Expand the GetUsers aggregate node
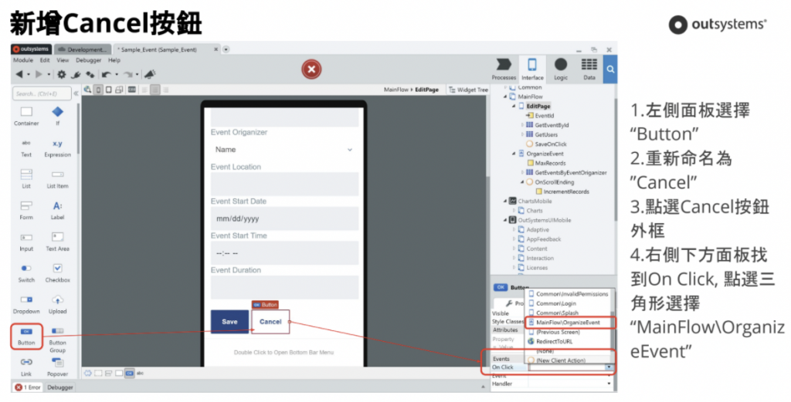 click(x=522, y=134)
